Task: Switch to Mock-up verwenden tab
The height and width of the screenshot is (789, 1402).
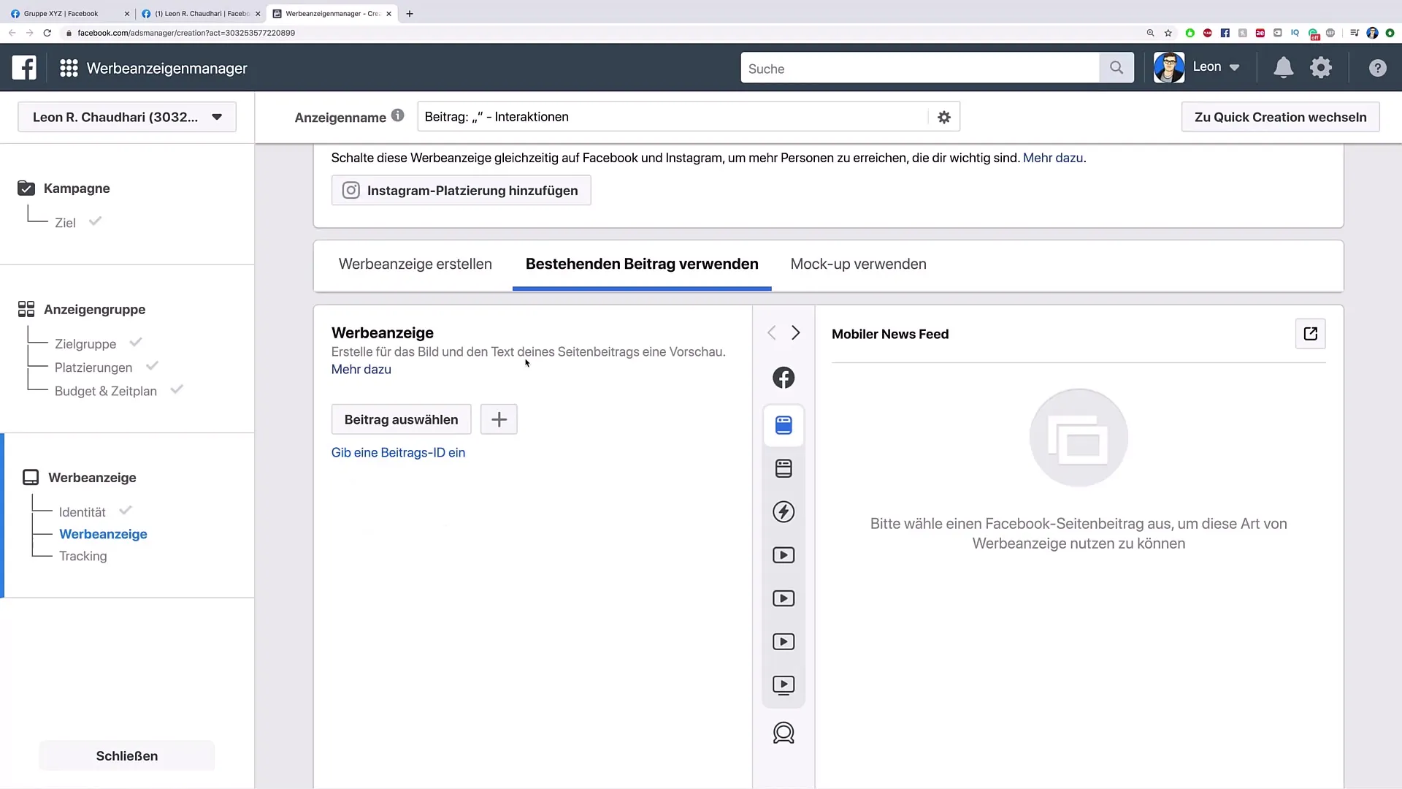Action: [x=858, y=264]
